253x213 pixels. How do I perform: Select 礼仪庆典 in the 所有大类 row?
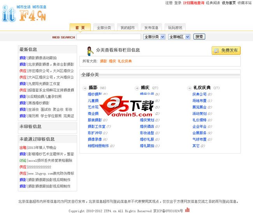point(125,61)
